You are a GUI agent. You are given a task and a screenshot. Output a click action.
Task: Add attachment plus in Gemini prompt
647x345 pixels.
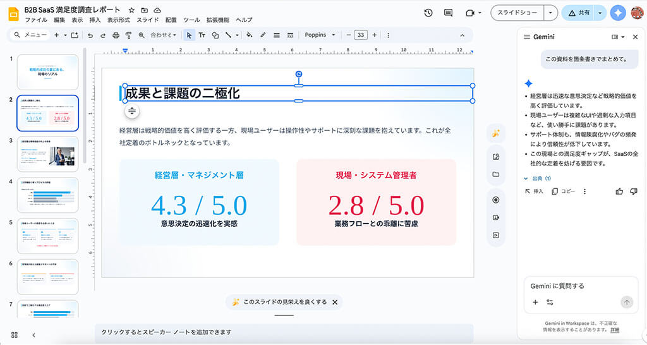[x=535, y=302]
